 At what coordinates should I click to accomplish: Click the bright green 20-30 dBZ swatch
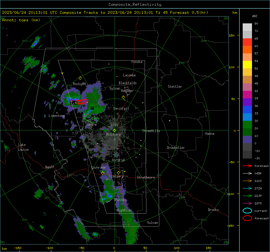(247, 124)
